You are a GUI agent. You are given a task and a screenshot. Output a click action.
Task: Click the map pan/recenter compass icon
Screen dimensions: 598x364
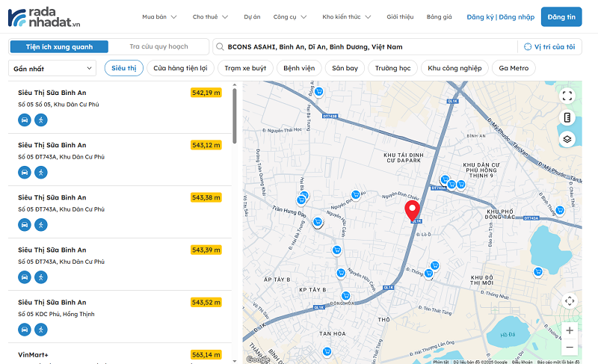coord(570,300)
